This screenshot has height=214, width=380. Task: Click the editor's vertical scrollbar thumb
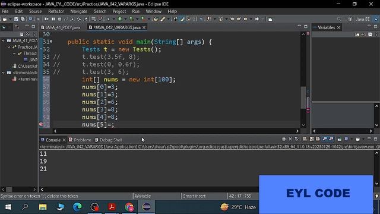303,97
